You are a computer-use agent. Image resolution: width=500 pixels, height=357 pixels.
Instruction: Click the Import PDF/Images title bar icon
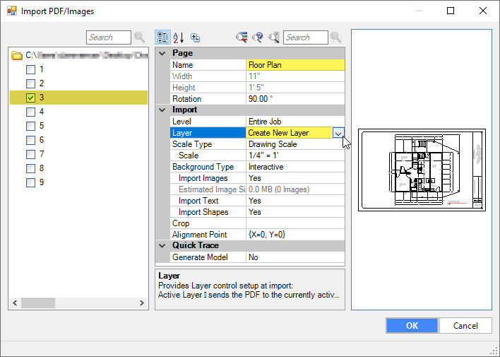click(12, 11)
